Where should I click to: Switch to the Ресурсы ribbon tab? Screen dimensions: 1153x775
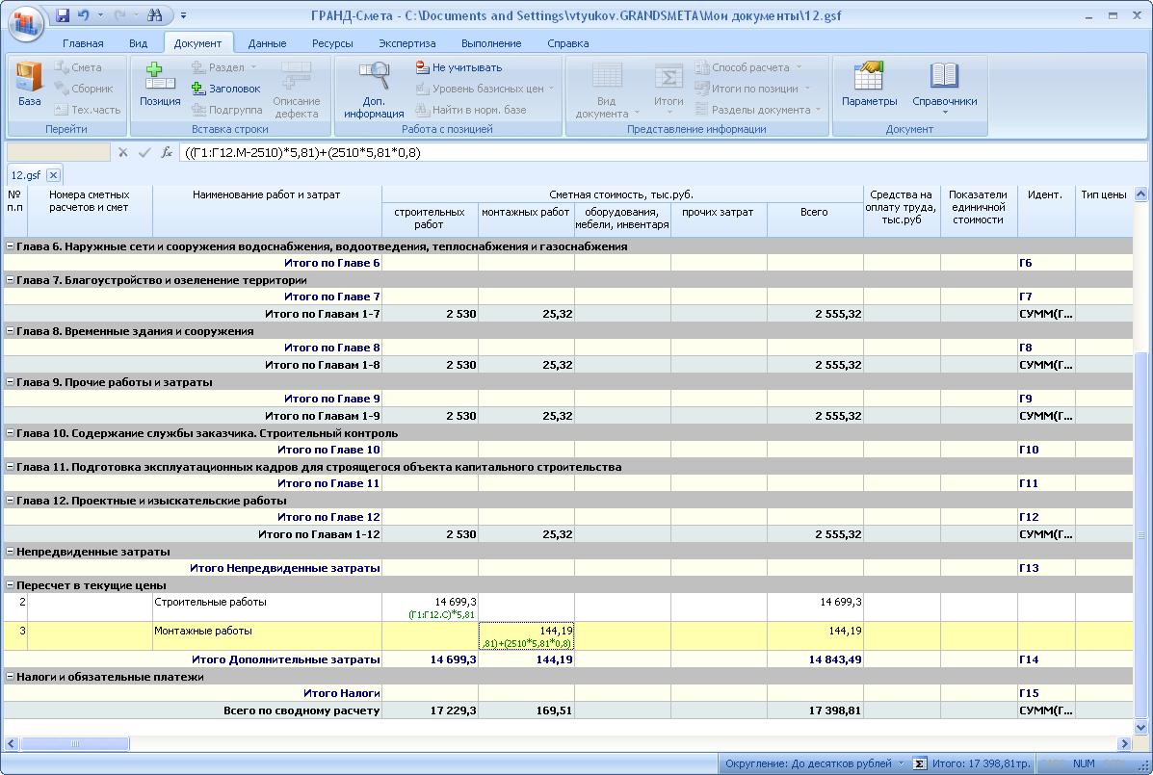tap(332, 43)
